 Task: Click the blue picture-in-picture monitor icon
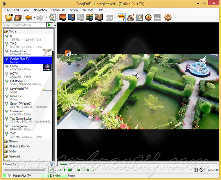pyautogui.click(x=72, y=17)
